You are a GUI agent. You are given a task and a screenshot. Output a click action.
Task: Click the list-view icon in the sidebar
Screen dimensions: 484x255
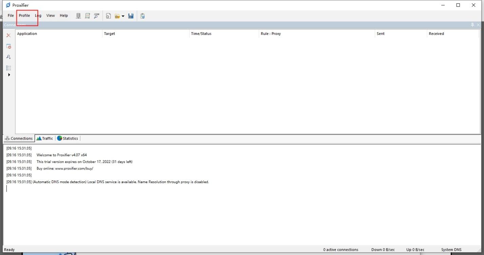point(8,67)
